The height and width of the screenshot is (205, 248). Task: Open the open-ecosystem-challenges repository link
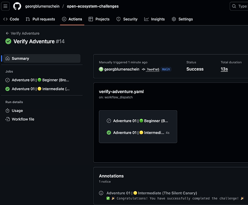[92, 6]
